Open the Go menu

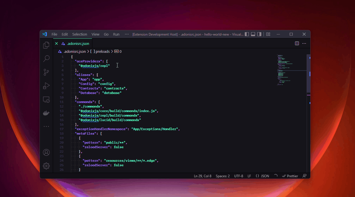(x=106, y=34)
